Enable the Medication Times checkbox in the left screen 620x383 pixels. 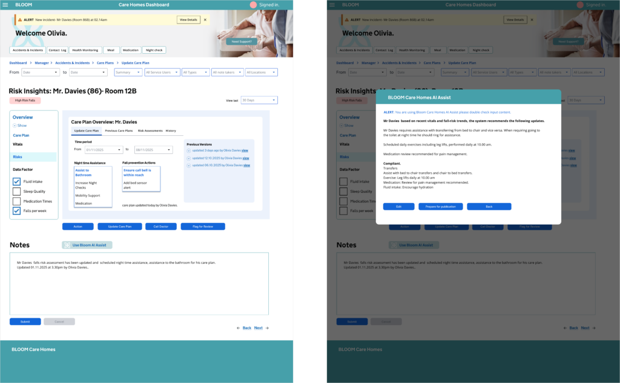point(17,201)
